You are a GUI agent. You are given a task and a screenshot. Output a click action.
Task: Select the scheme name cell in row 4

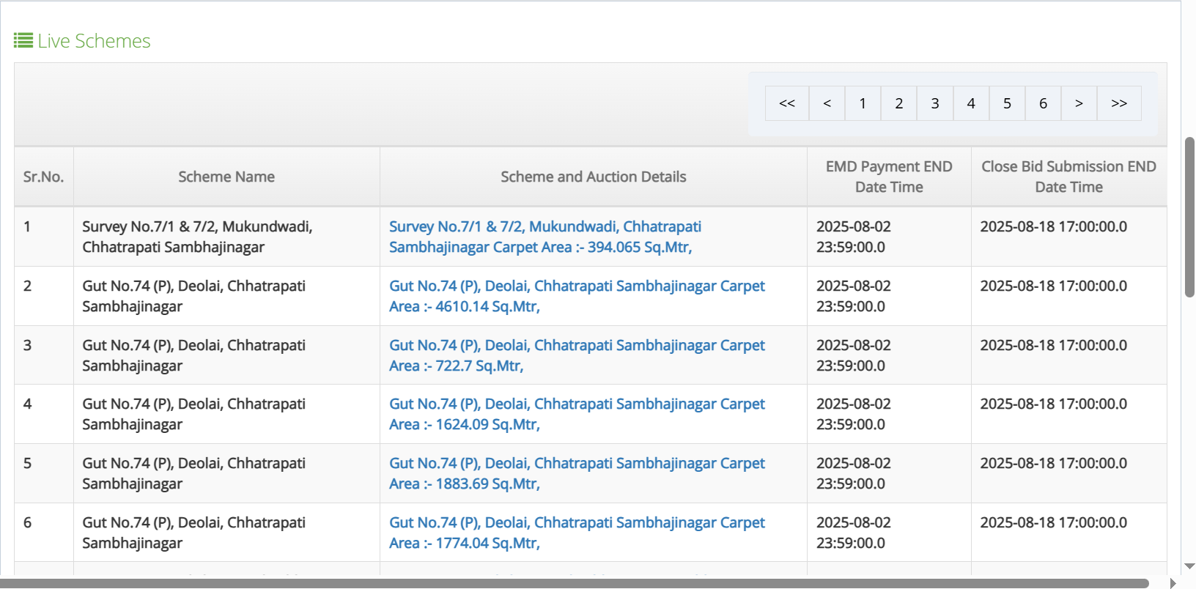coord(226,414)
